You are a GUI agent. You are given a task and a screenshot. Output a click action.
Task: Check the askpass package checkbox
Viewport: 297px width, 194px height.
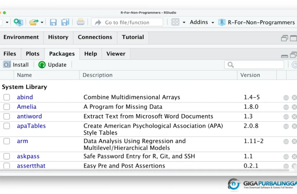pos(6,156)
